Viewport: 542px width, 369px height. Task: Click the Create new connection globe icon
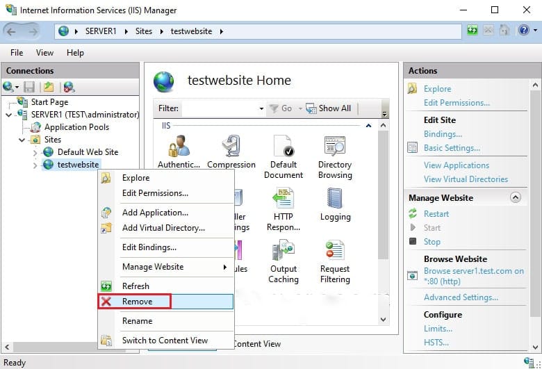8,87
